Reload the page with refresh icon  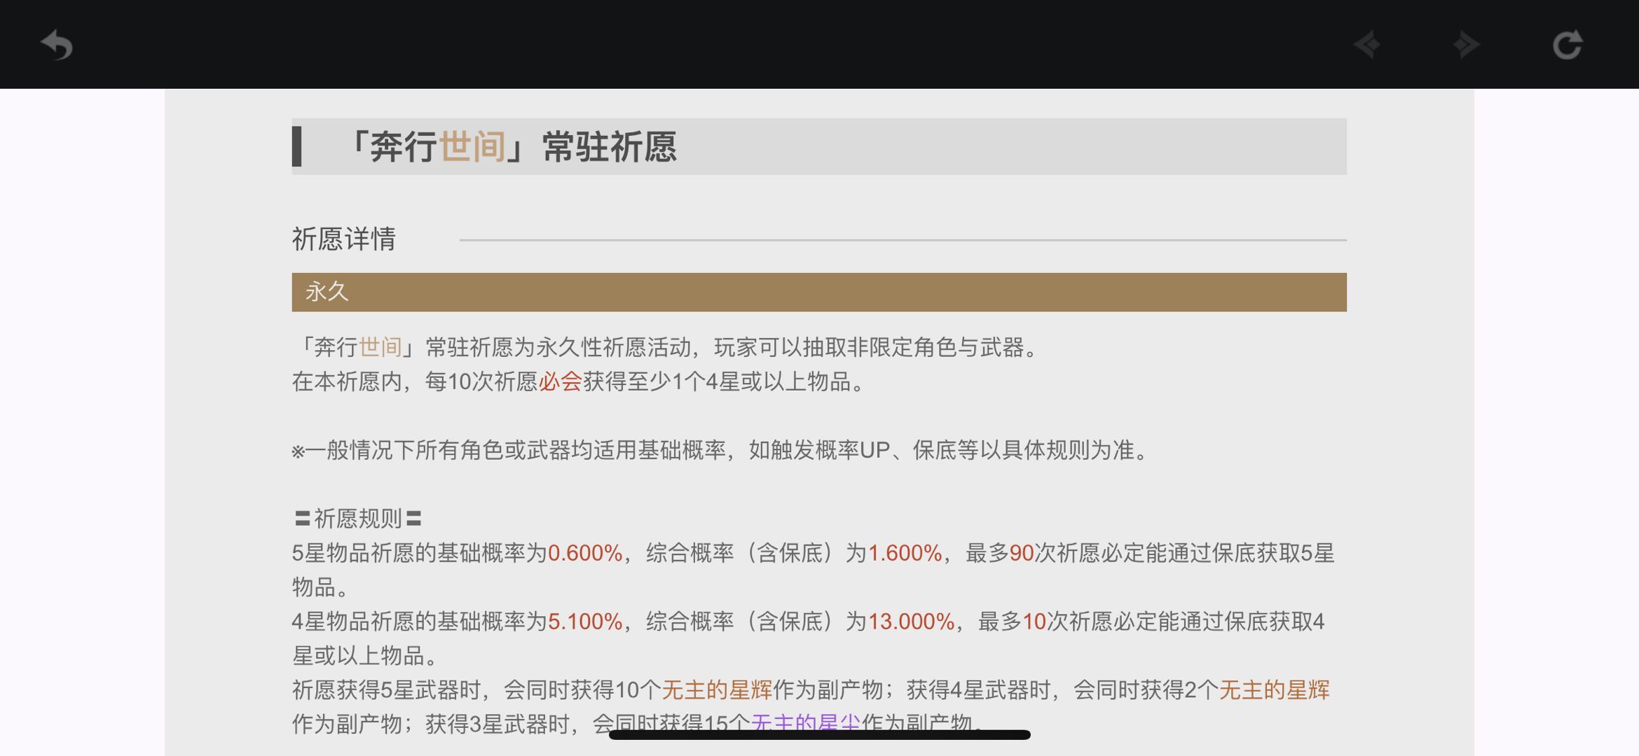pos(1568,45)
